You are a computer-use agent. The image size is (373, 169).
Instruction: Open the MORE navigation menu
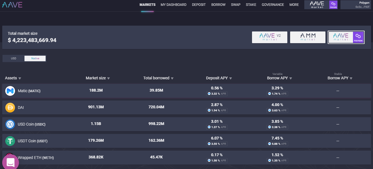tap(294, 5)
